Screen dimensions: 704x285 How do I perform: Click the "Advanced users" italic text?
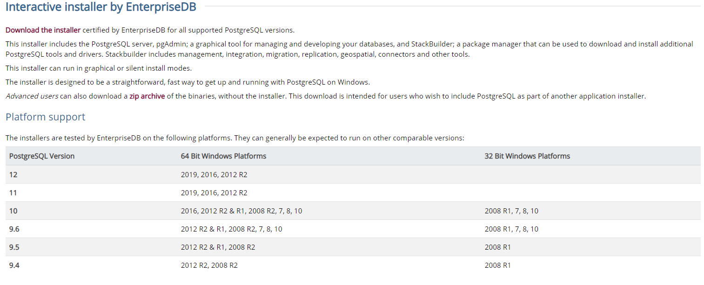tap(32, 96)
